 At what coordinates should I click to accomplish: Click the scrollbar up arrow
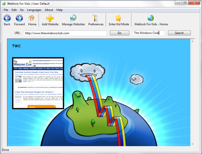(193, 41)
